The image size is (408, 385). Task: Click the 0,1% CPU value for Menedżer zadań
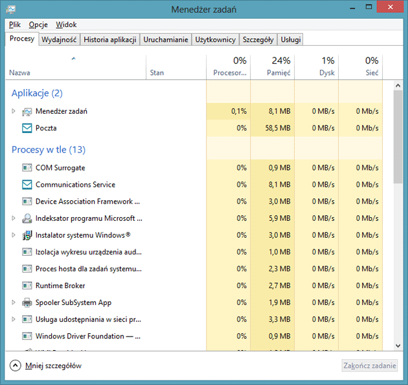tap(239, 111)
